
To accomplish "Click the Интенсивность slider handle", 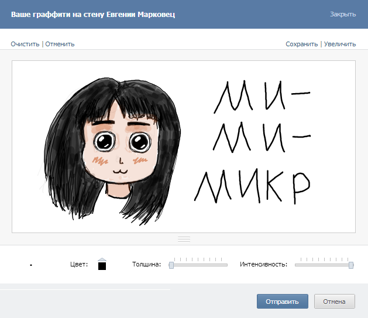I will point(351,265).
